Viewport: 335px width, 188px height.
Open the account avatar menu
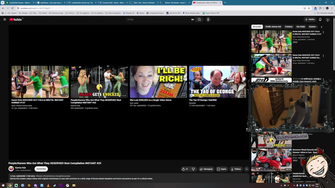tap(327, 19)
